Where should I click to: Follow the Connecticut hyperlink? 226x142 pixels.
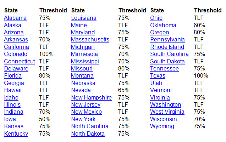coord(20,62)
